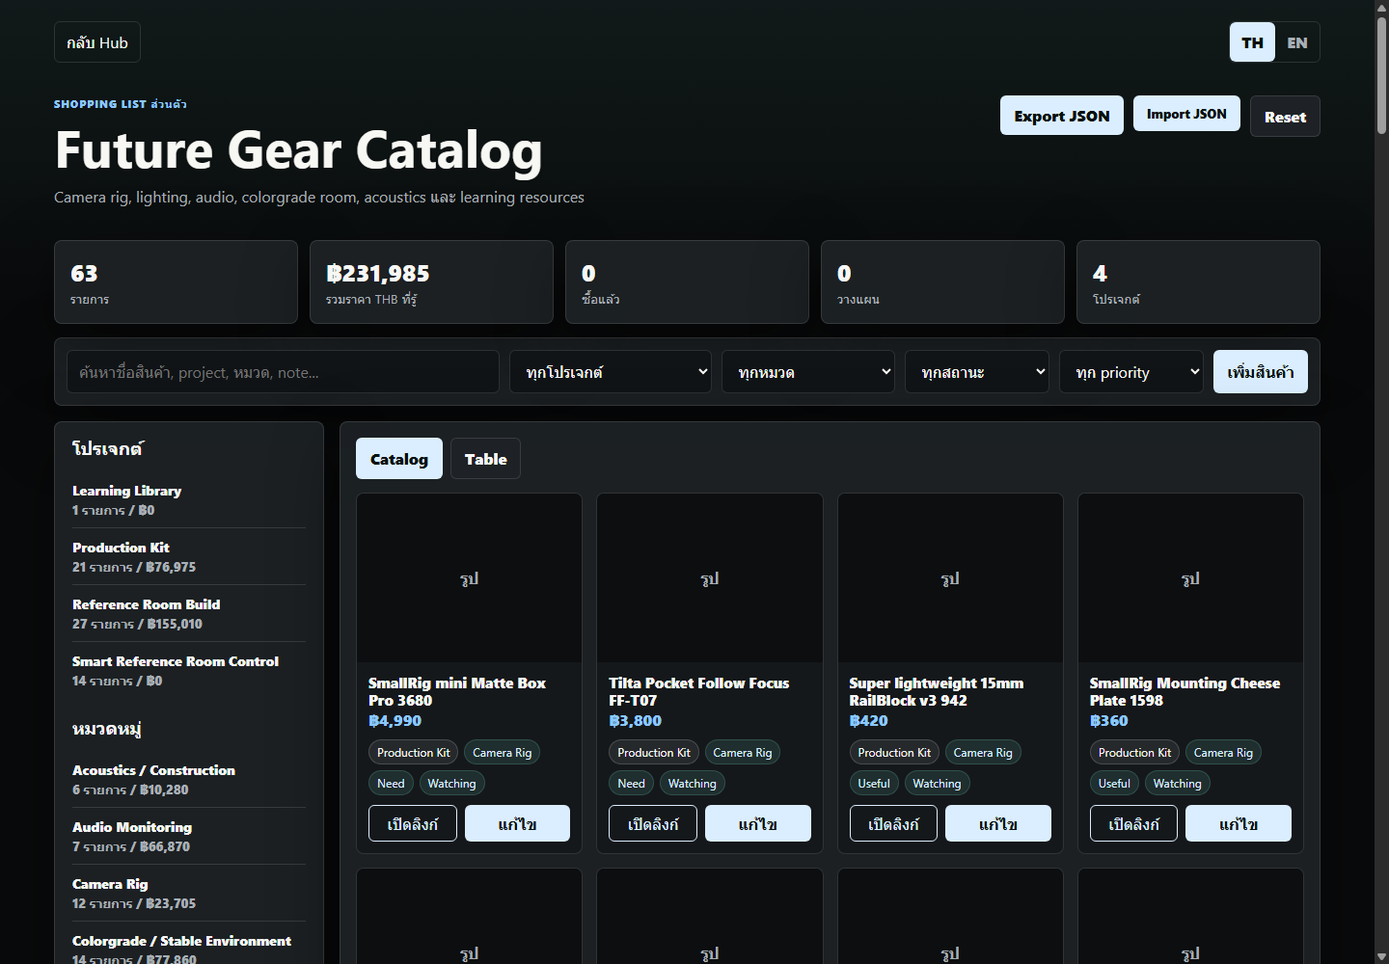The width and height of the screenshot is (1389, 964).
Task: Go back via กลับ Hub button
Action: [97, 42]
